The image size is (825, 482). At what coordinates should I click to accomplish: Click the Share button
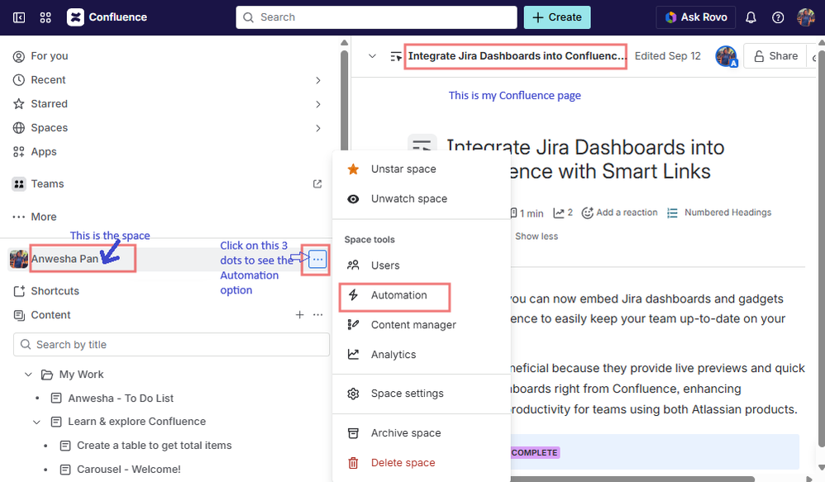point(775,56)
